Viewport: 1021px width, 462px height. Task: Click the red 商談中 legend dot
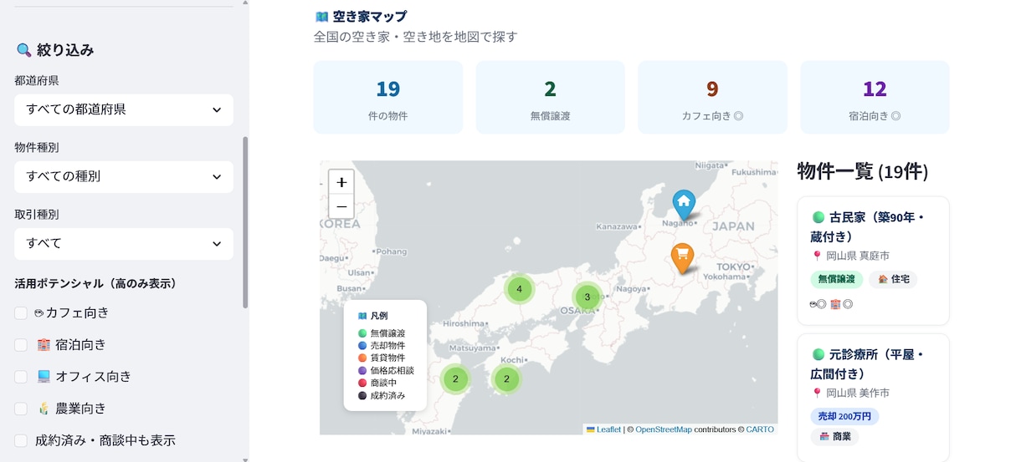click(362, 383)
